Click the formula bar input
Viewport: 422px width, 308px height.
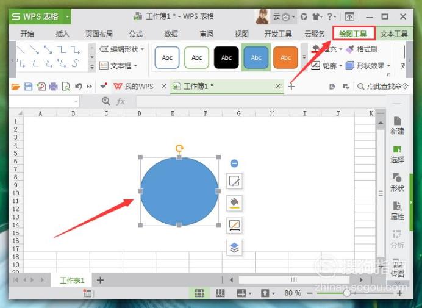[x=260, y=101]
